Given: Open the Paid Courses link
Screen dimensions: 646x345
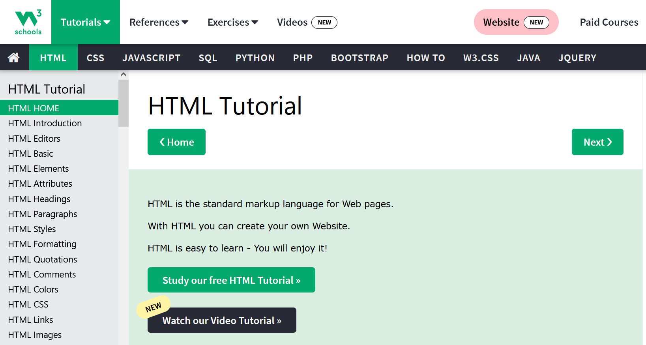Looking at the screenshot, I should pos(609,22).
